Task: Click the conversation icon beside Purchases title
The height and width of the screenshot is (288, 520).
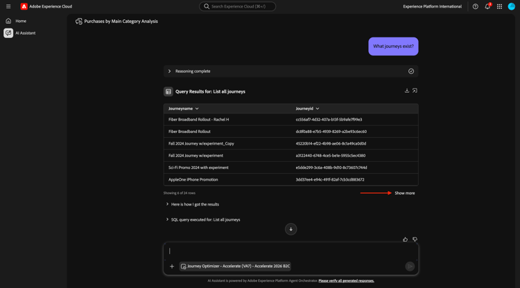Action: (x=78, y=21)
